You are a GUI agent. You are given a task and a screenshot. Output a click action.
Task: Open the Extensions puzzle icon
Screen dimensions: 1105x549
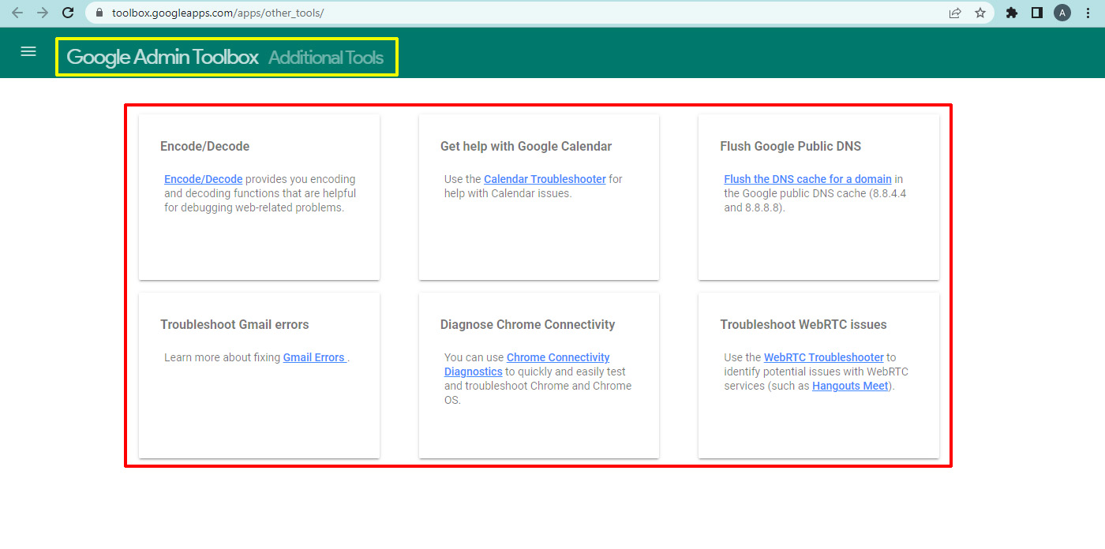click(1012, 13)
